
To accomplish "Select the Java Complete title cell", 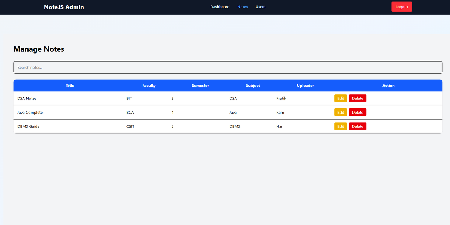I will point(30,112).
